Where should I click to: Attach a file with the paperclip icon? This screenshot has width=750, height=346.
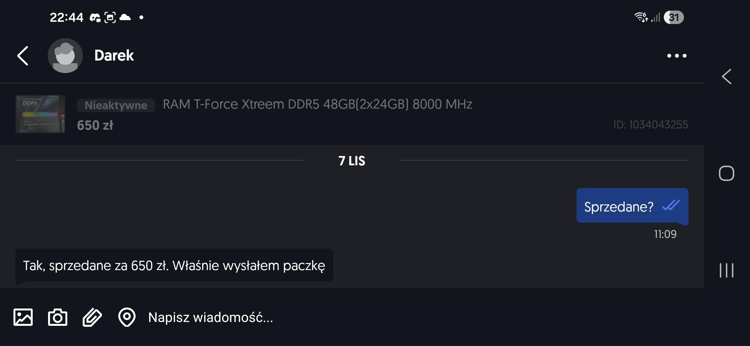click(x=92, y=317)
